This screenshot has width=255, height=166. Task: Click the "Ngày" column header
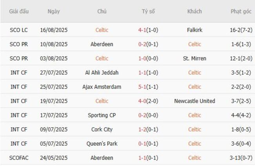[54, 11]
